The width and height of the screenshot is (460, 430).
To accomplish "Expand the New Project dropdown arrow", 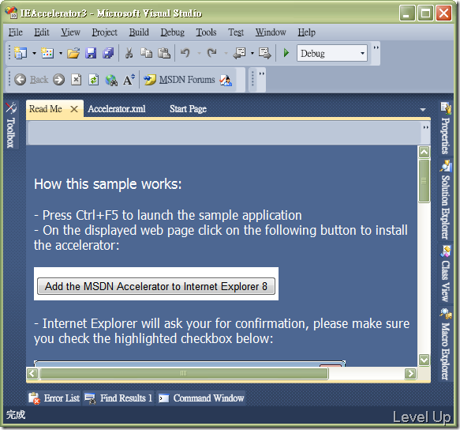I will [35, 54].
